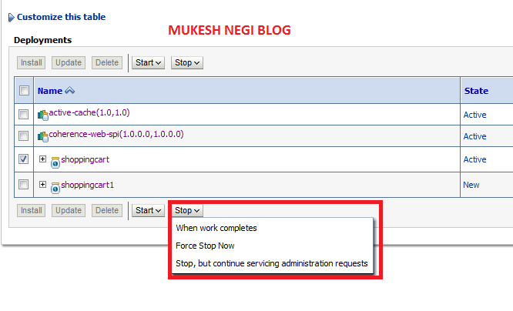Click the top Delete button
Image resolution: width=513 pixels, height=311 pixels.
[107, 62]
